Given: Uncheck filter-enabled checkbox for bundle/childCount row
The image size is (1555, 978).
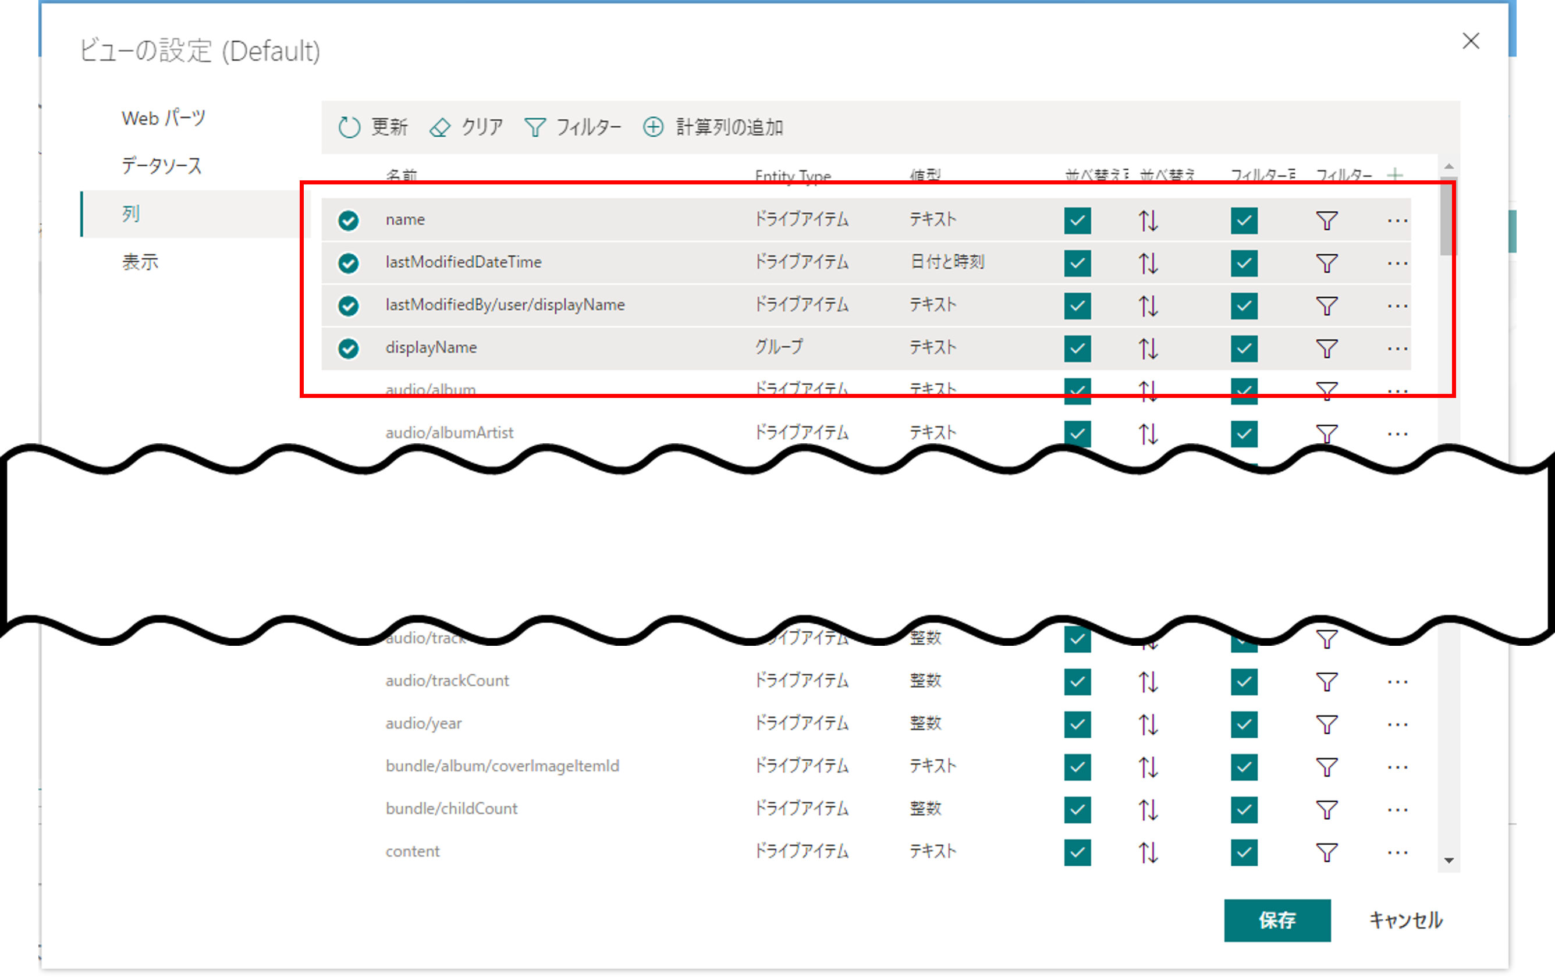Looking at the screenshot, I should pos(1244,809).
